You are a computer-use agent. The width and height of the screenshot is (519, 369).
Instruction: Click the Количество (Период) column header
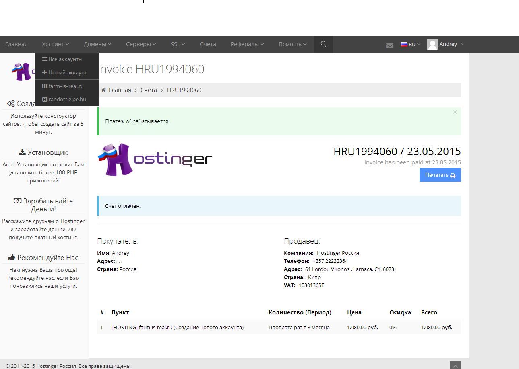point(300,312)
